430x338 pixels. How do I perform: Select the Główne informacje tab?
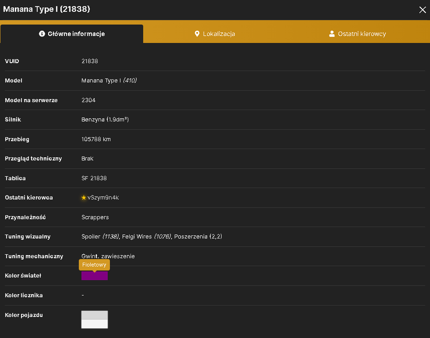click(x=72, y=34)
